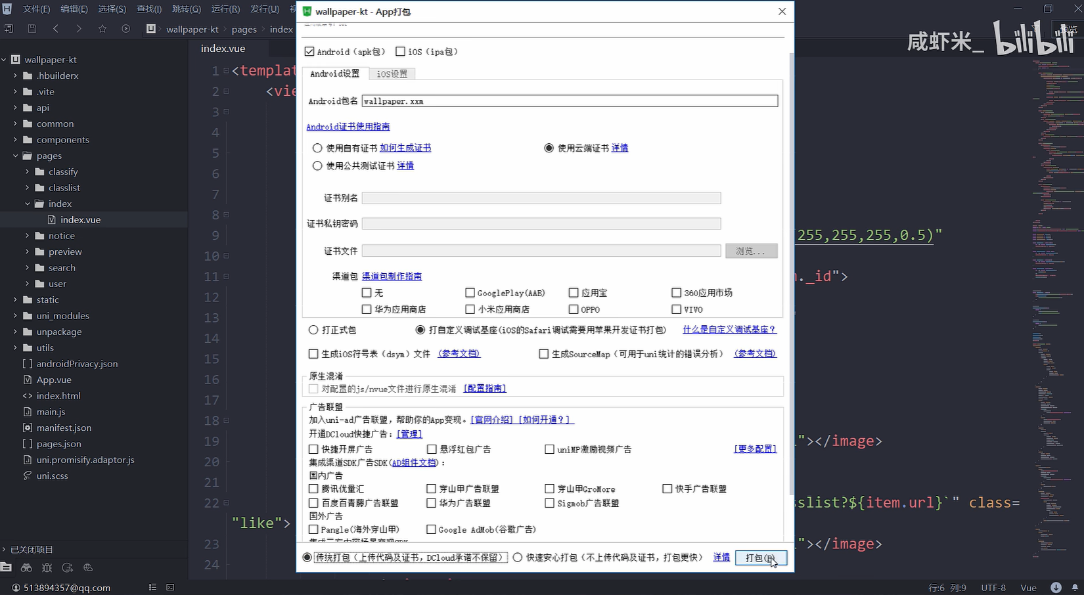Open the terminal icon in the status bar

170,588
